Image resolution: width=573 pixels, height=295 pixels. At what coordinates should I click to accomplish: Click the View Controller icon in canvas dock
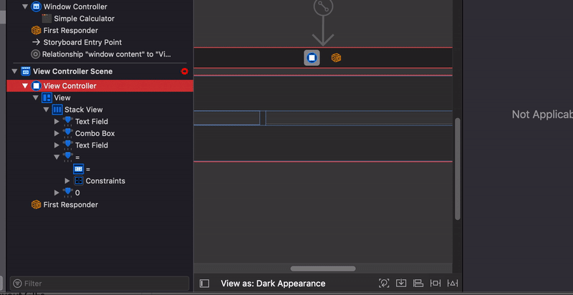coord(312,58)
